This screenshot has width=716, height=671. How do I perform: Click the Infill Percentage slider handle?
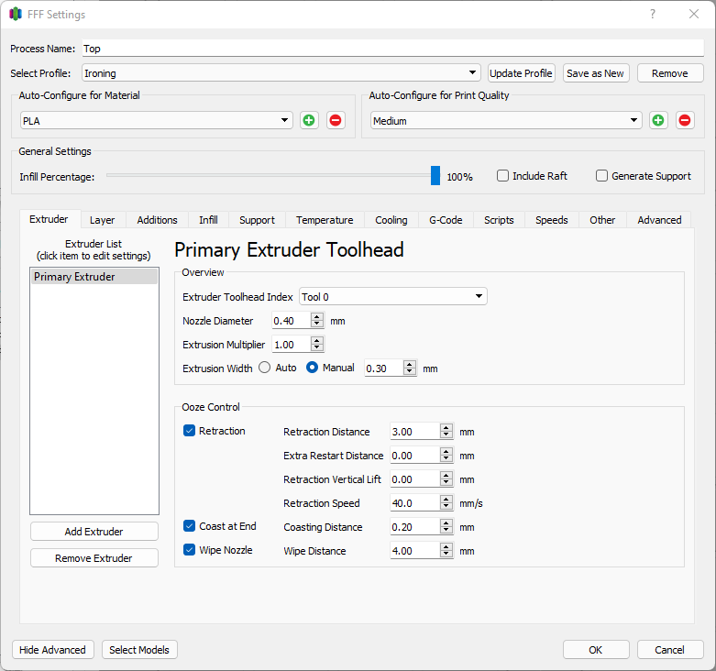click(435, 176)
